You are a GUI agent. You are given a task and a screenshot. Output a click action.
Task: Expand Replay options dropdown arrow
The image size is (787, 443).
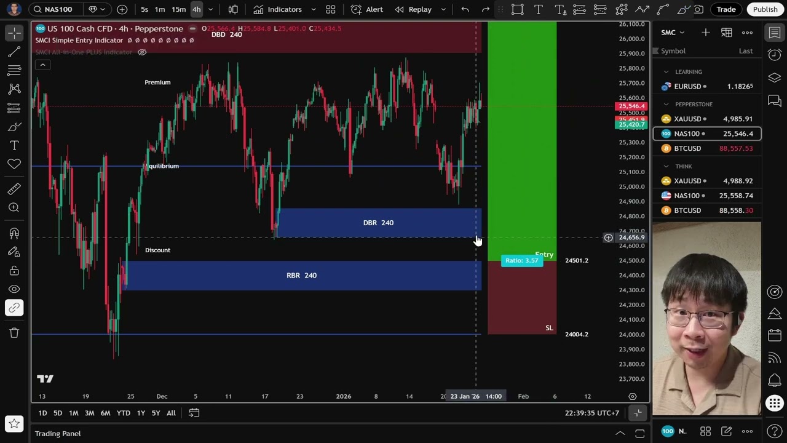tap(443, 9)
